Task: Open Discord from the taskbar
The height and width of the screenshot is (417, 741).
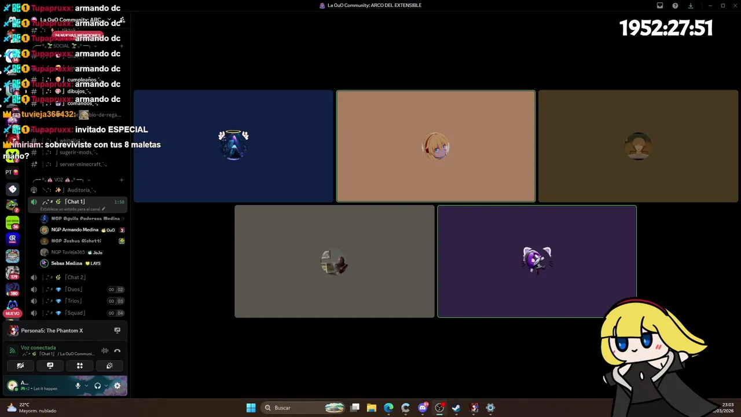Action: (423, 408)
